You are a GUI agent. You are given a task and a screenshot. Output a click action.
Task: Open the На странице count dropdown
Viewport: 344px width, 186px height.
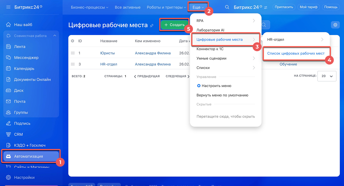coord(327,76)
